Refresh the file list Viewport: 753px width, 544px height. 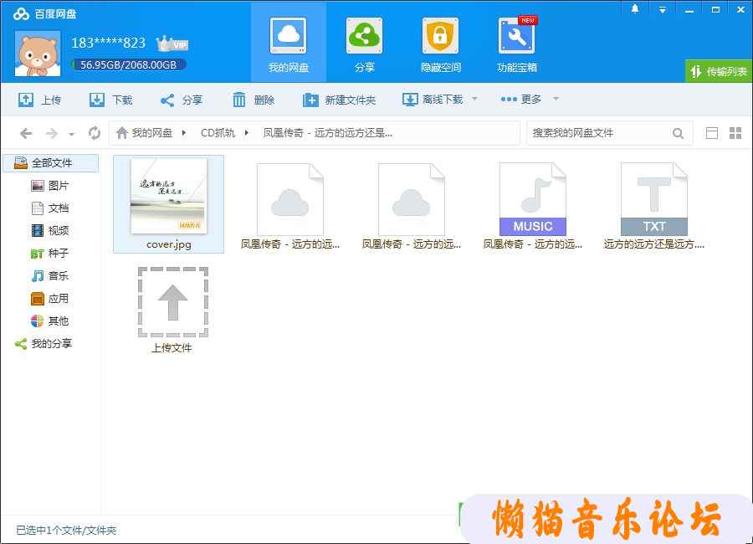tap(95, 133)
